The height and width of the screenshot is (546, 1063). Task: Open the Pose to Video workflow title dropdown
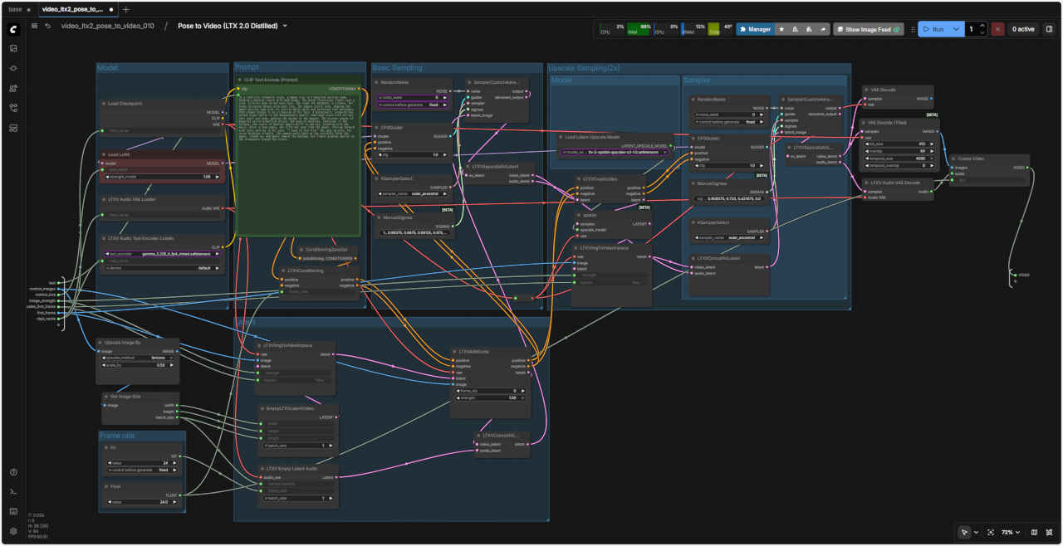tap(285, 26)
